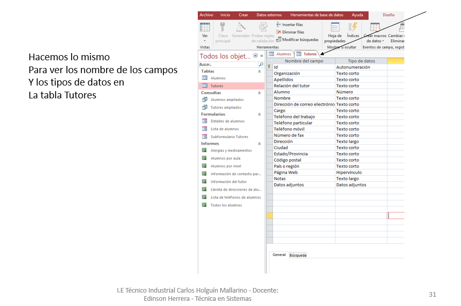Click the Probar reglas de validación icon
The height and width of the screenshot is (306, 461).
pyautogui.click(x=263, y=28)
